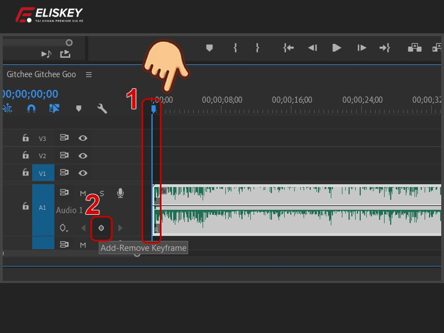
Task: Go to the In point
Action: coord(288,48)
